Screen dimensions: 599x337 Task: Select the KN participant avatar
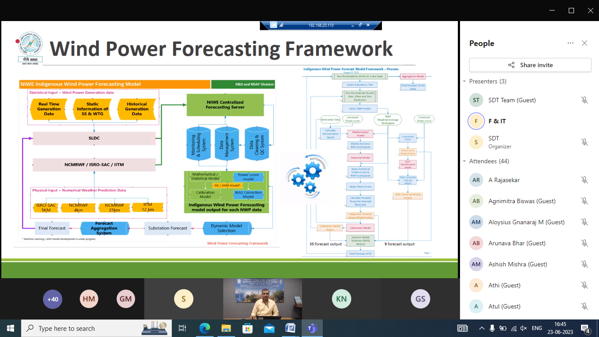tap(341, 299)
